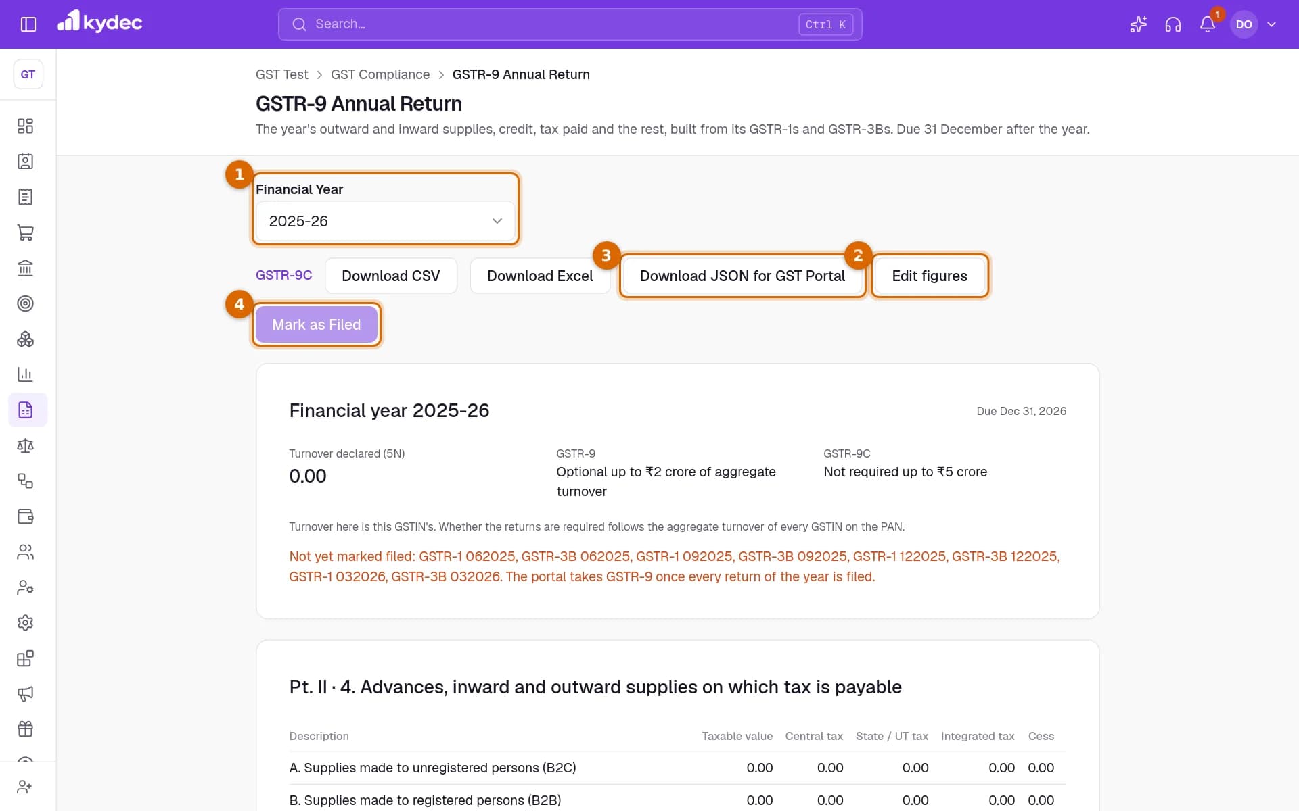Open the receipt document icon in sidebar
The image size is (1299, 811).
25,197
